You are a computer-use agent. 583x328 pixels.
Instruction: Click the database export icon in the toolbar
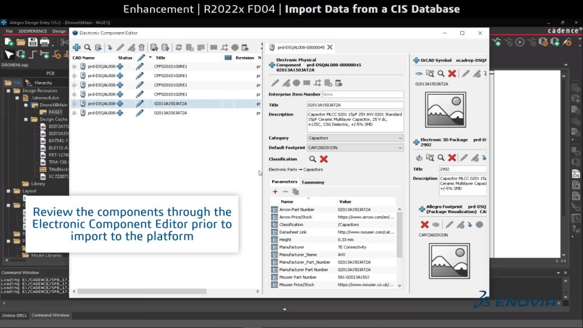click(154, 47)
